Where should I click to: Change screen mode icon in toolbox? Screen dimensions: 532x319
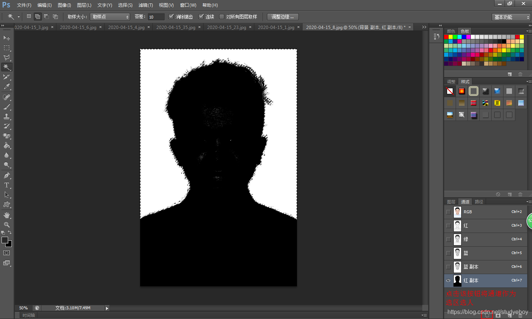(x=7, y=263)
